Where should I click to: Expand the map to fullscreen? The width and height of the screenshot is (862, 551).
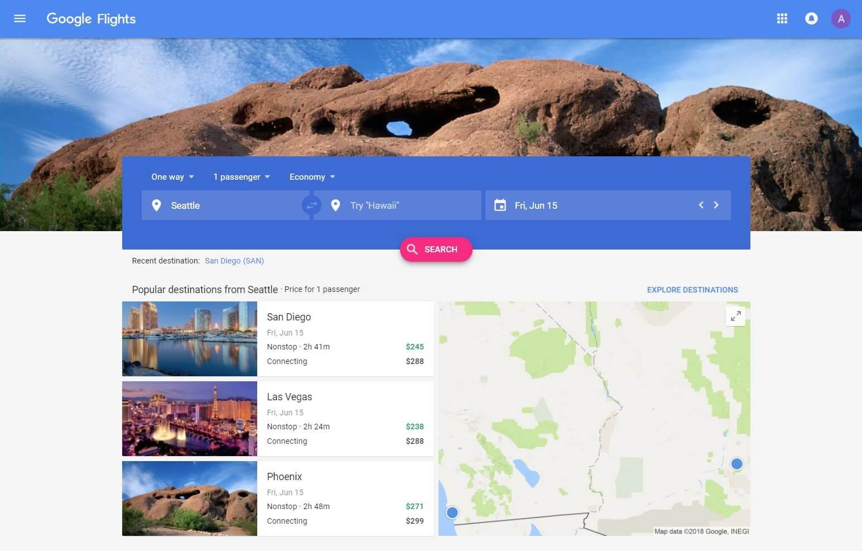click(735, 315)
